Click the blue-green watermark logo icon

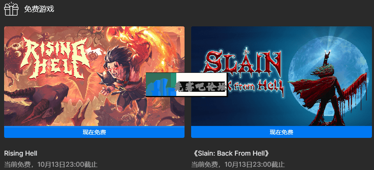(161, 85)
